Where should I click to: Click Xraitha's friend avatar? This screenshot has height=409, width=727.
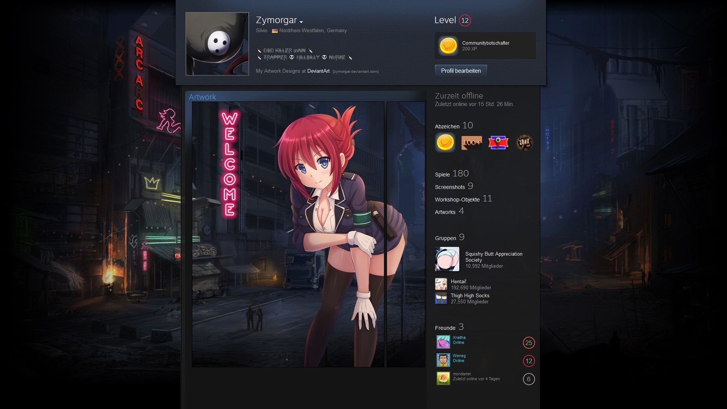[443, 342]
